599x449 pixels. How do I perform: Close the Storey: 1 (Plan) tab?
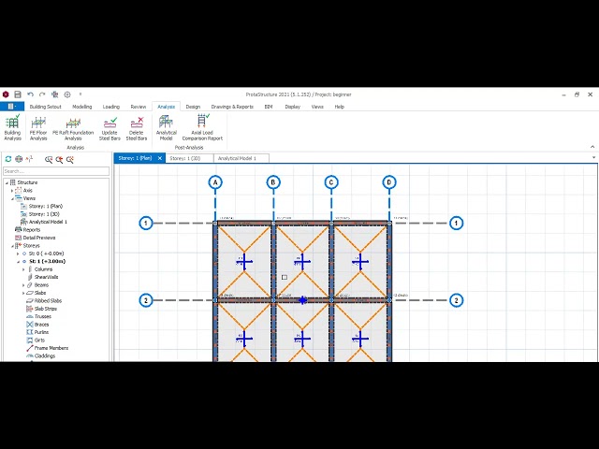click(x=160, y=158)
